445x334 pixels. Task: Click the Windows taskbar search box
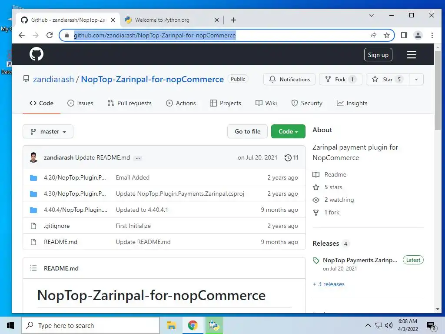(x=90, y=325)
